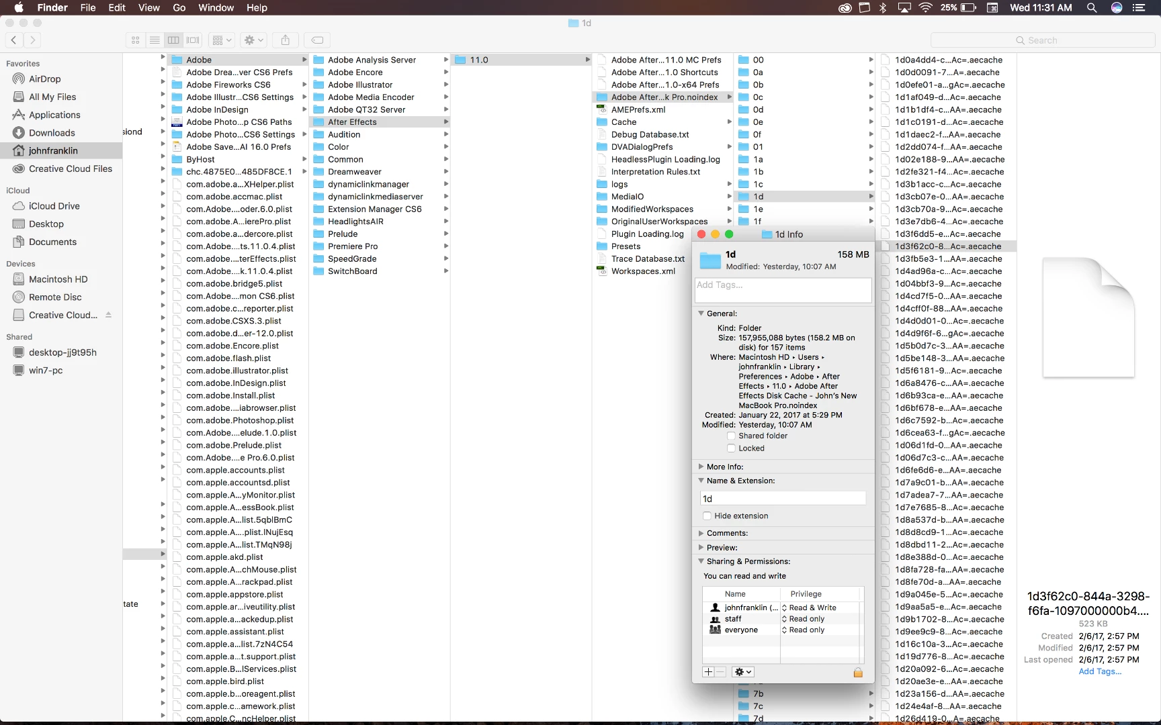Add a user with the plus button
The image size is (1161, 725).
(x=708, y=672)
